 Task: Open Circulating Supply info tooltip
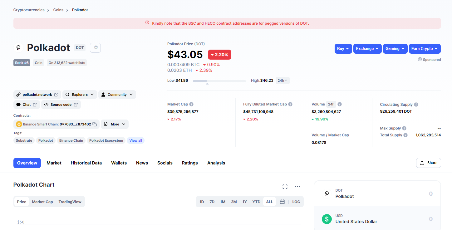point(416,105)
